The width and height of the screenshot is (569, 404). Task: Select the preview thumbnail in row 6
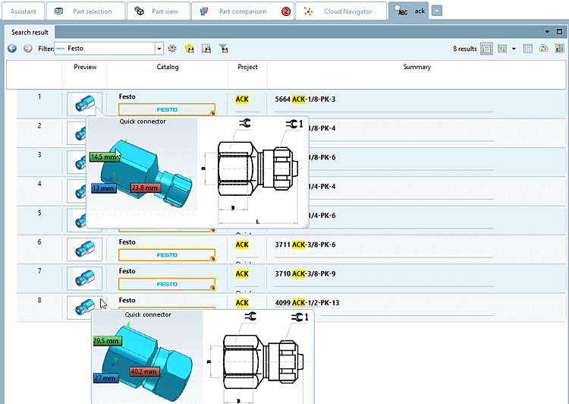pyautogui.click(x=84, y=248)
